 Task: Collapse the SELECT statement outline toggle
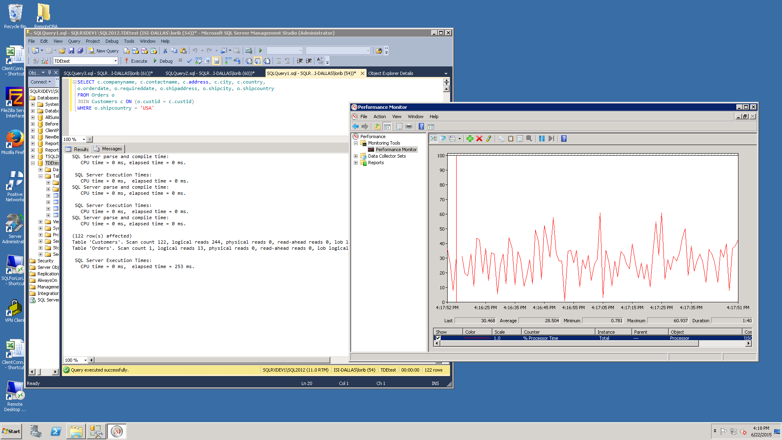coord(75,82)
